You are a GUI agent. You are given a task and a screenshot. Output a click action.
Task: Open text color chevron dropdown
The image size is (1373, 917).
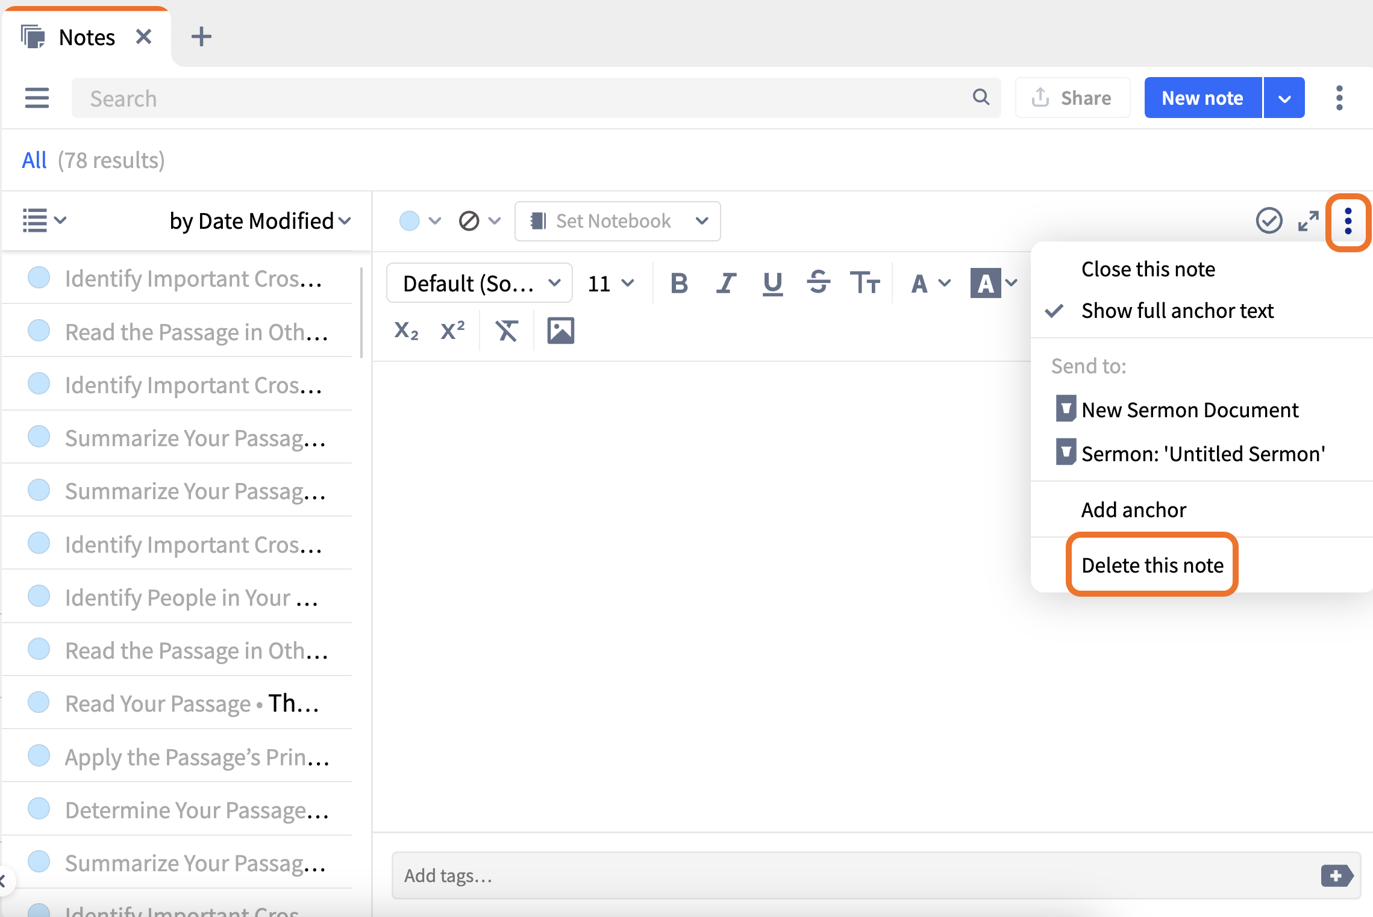[x=943, y=283]
